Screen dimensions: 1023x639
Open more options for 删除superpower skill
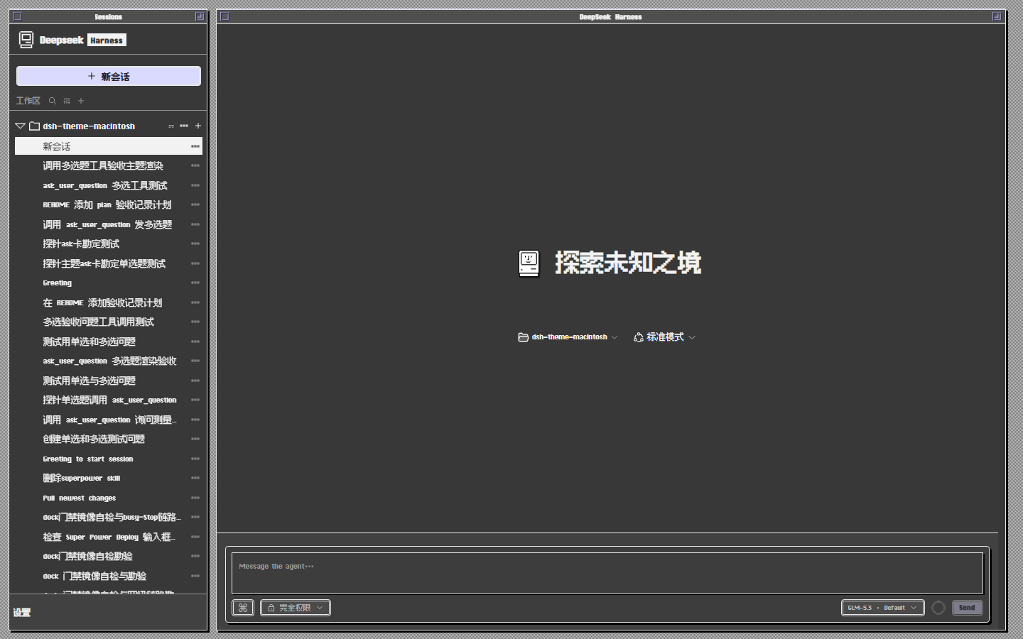195,478
